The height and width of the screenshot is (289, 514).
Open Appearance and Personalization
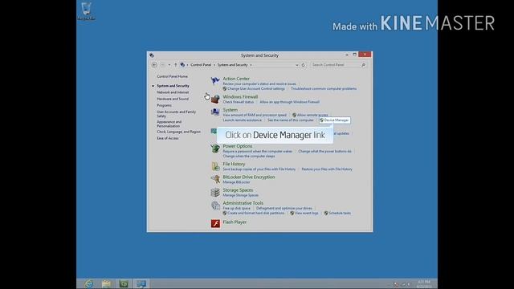[169, 124]
